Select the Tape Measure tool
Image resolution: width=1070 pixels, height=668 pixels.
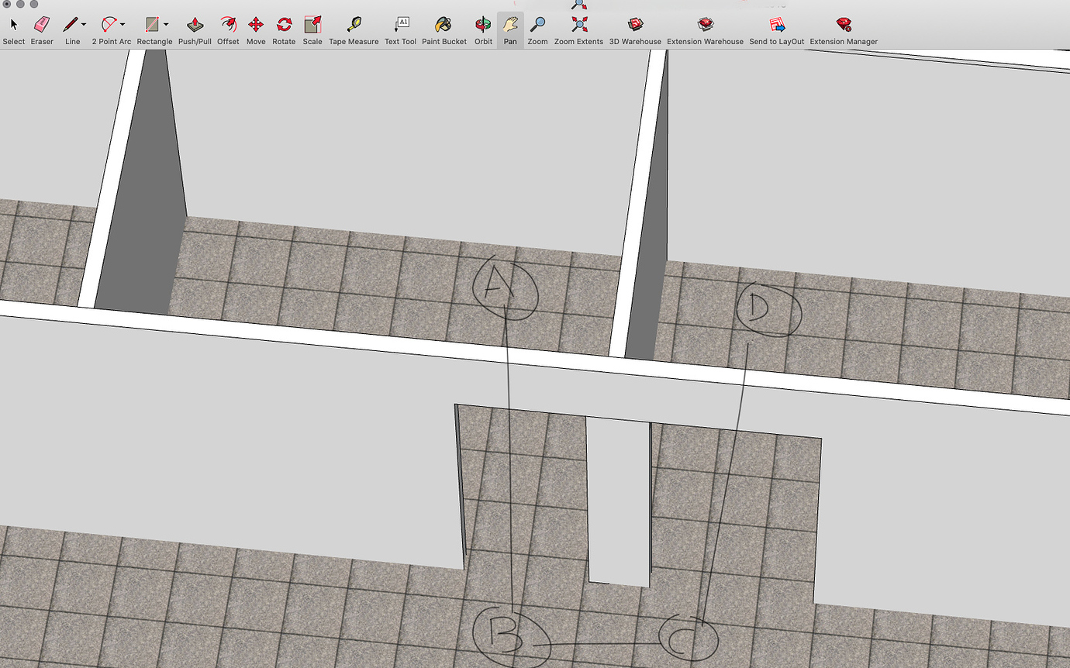pos(354,23)
